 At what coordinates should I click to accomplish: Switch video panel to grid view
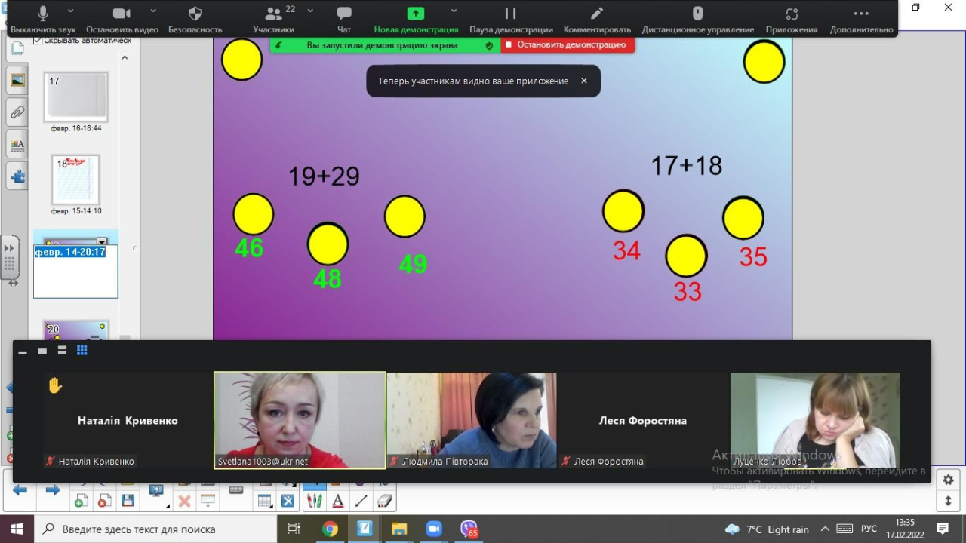pyautogui.click(x=82, y=351)
